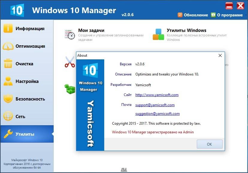The image size is (248, 173).
Task: Open the http://www.yamicsoft.com link
Action: [157, 95]
